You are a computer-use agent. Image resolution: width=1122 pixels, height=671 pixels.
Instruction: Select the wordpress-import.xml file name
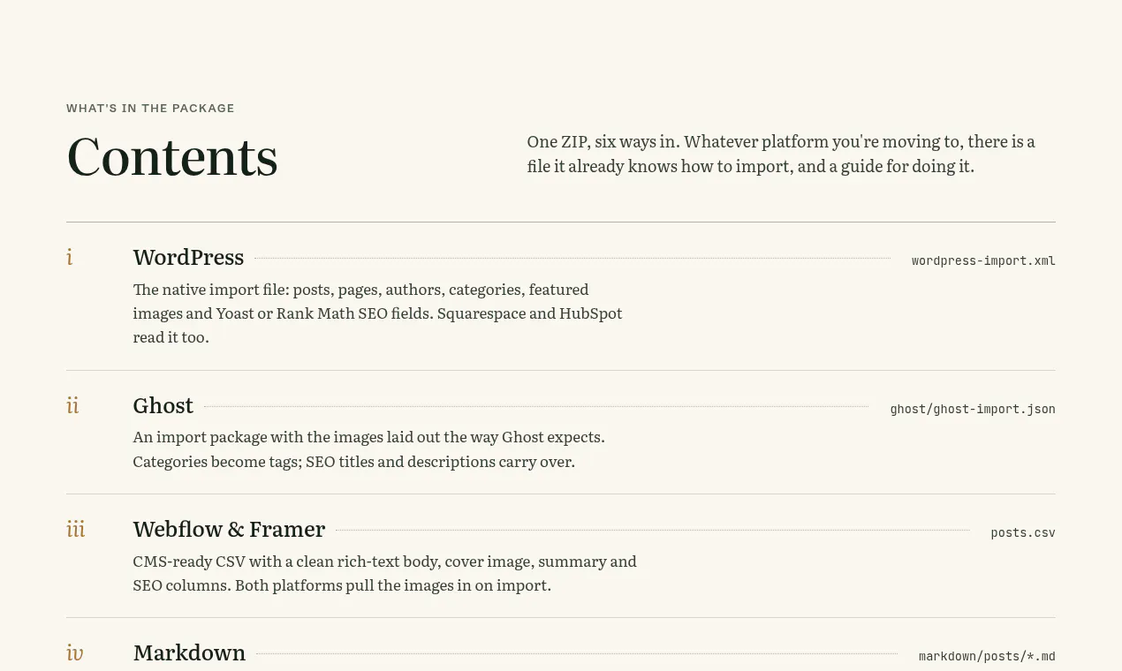coord(983,260)
